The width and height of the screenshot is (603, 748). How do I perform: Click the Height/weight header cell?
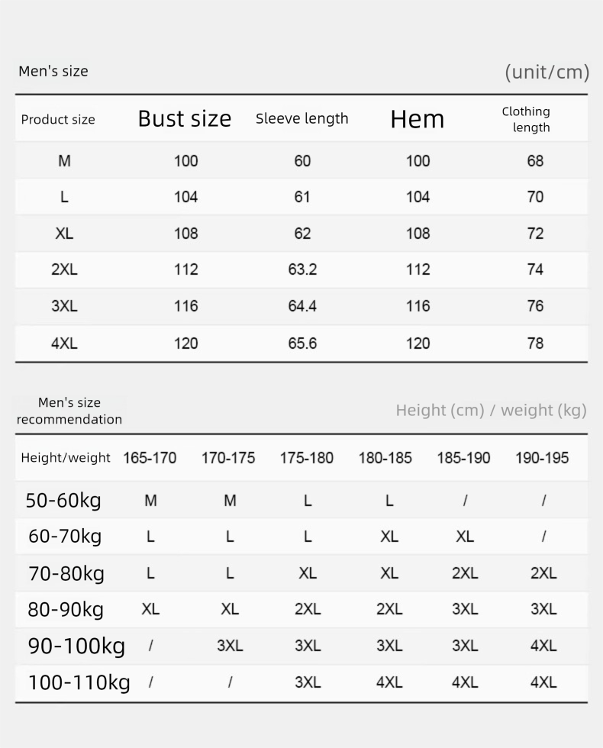tap(66, 458)
